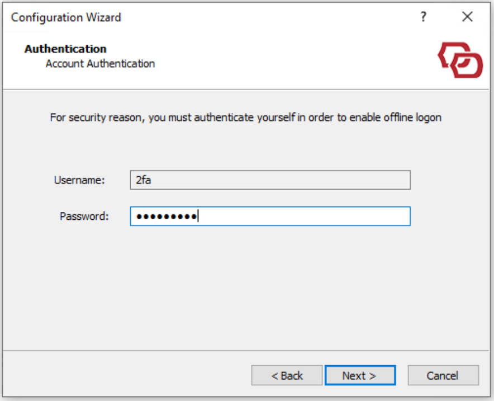Viewport: 494px width, 401px height.
Task: Click the empty space left of the Back button
Action: (129, 376)
